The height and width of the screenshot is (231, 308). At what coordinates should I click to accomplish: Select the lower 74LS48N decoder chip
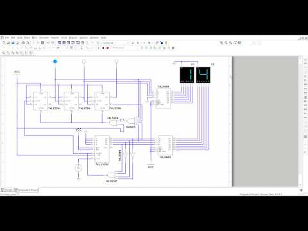pos(165,145)
